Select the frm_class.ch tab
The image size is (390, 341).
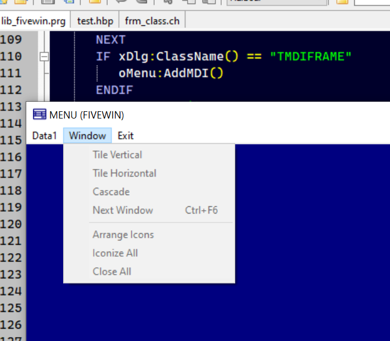[x=152, y=21]
